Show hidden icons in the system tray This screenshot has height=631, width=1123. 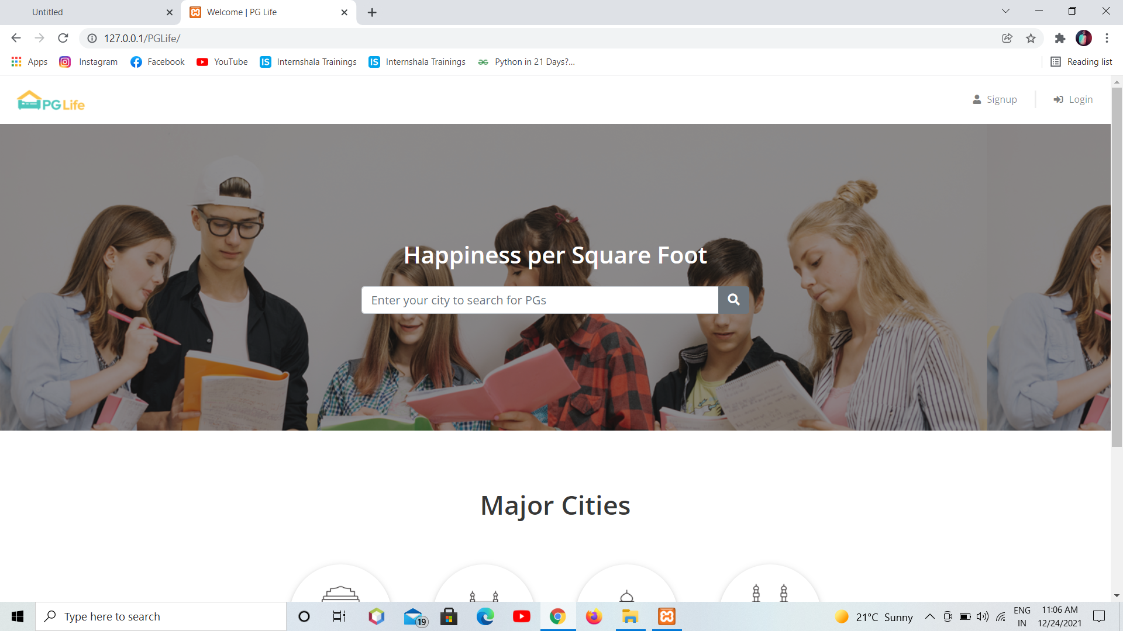pos(930,616)
